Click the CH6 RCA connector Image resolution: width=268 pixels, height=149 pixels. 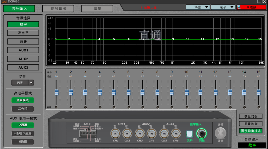coord(176,133)
